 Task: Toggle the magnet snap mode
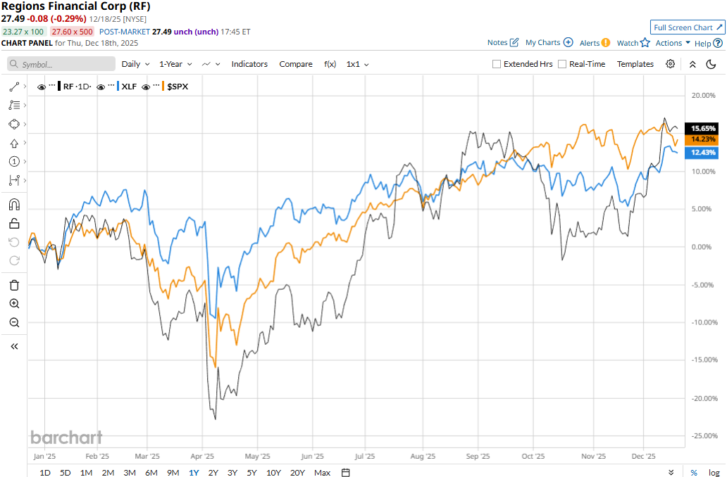14,205
